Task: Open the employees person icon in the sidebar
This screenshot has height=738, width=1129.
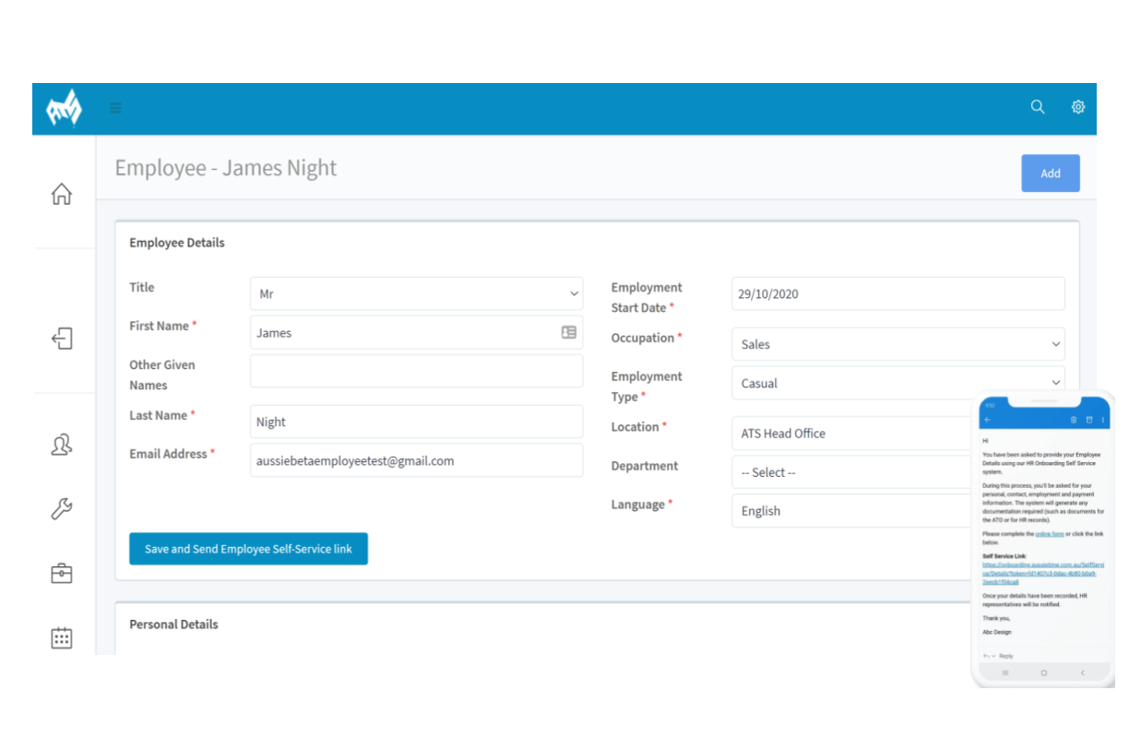Action: (x=62, y=445)
